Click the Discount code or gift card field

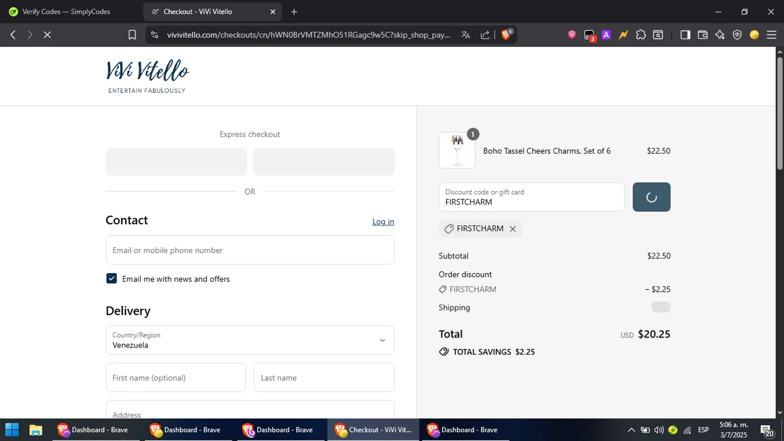pyautogui.click(x=532, y=197)
